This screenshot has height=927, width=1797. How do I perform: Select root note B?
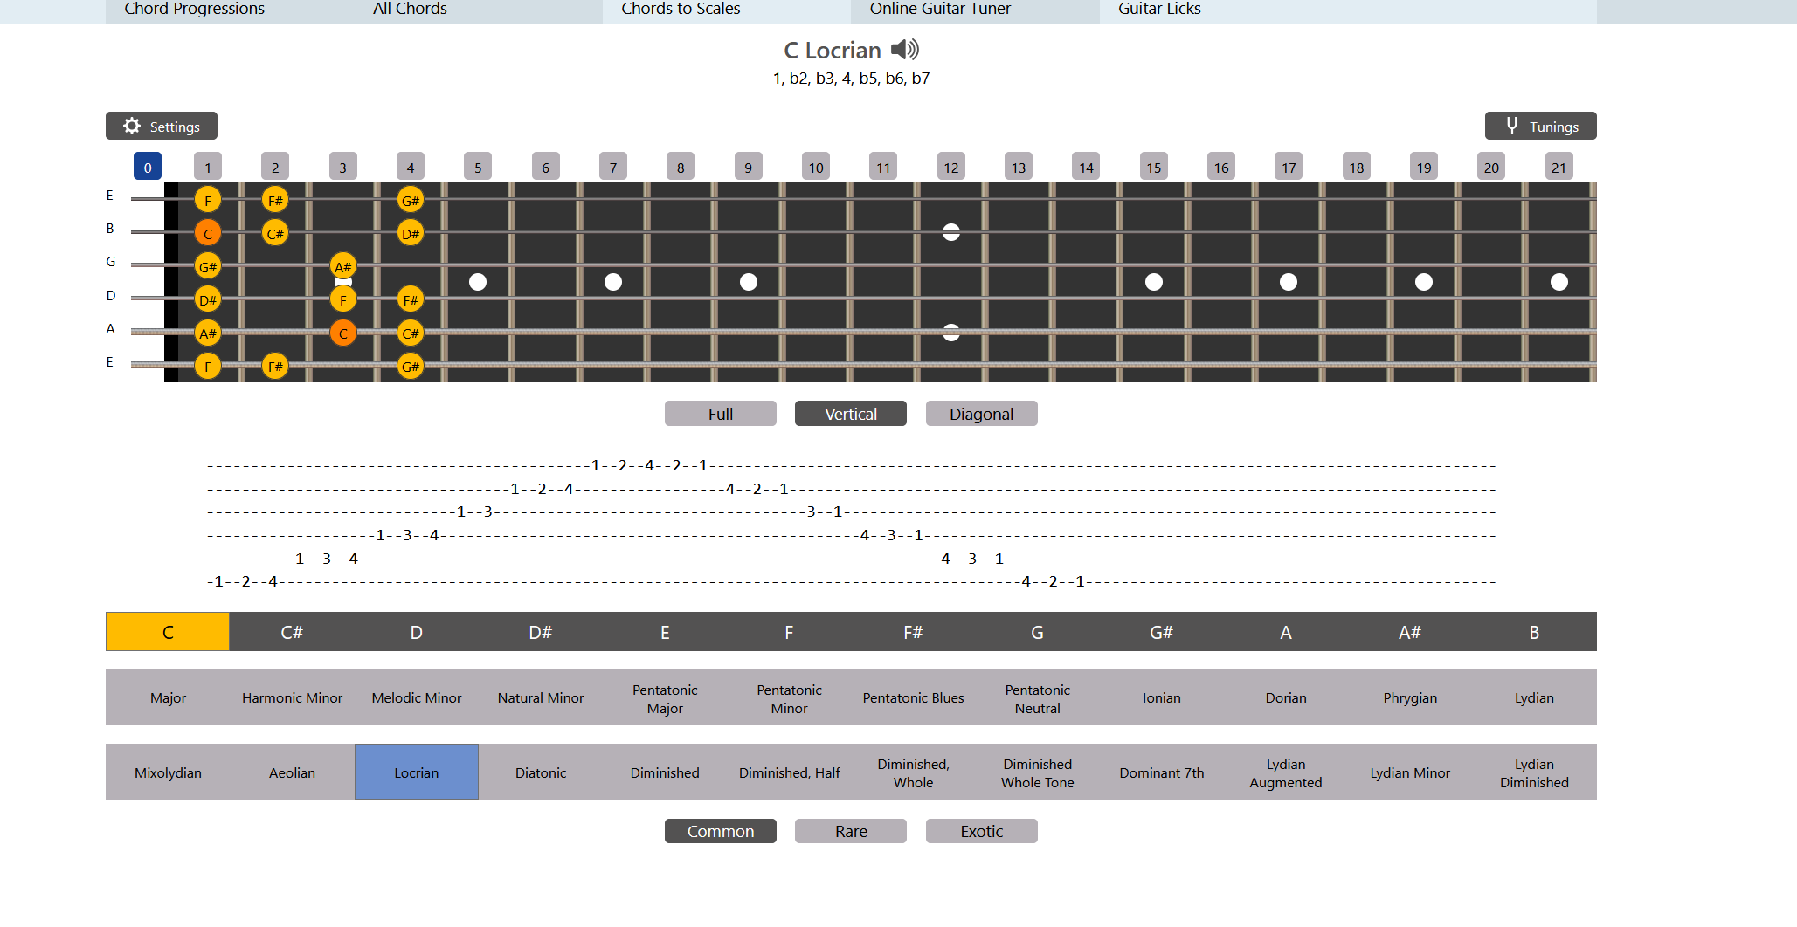point(1534,632)
